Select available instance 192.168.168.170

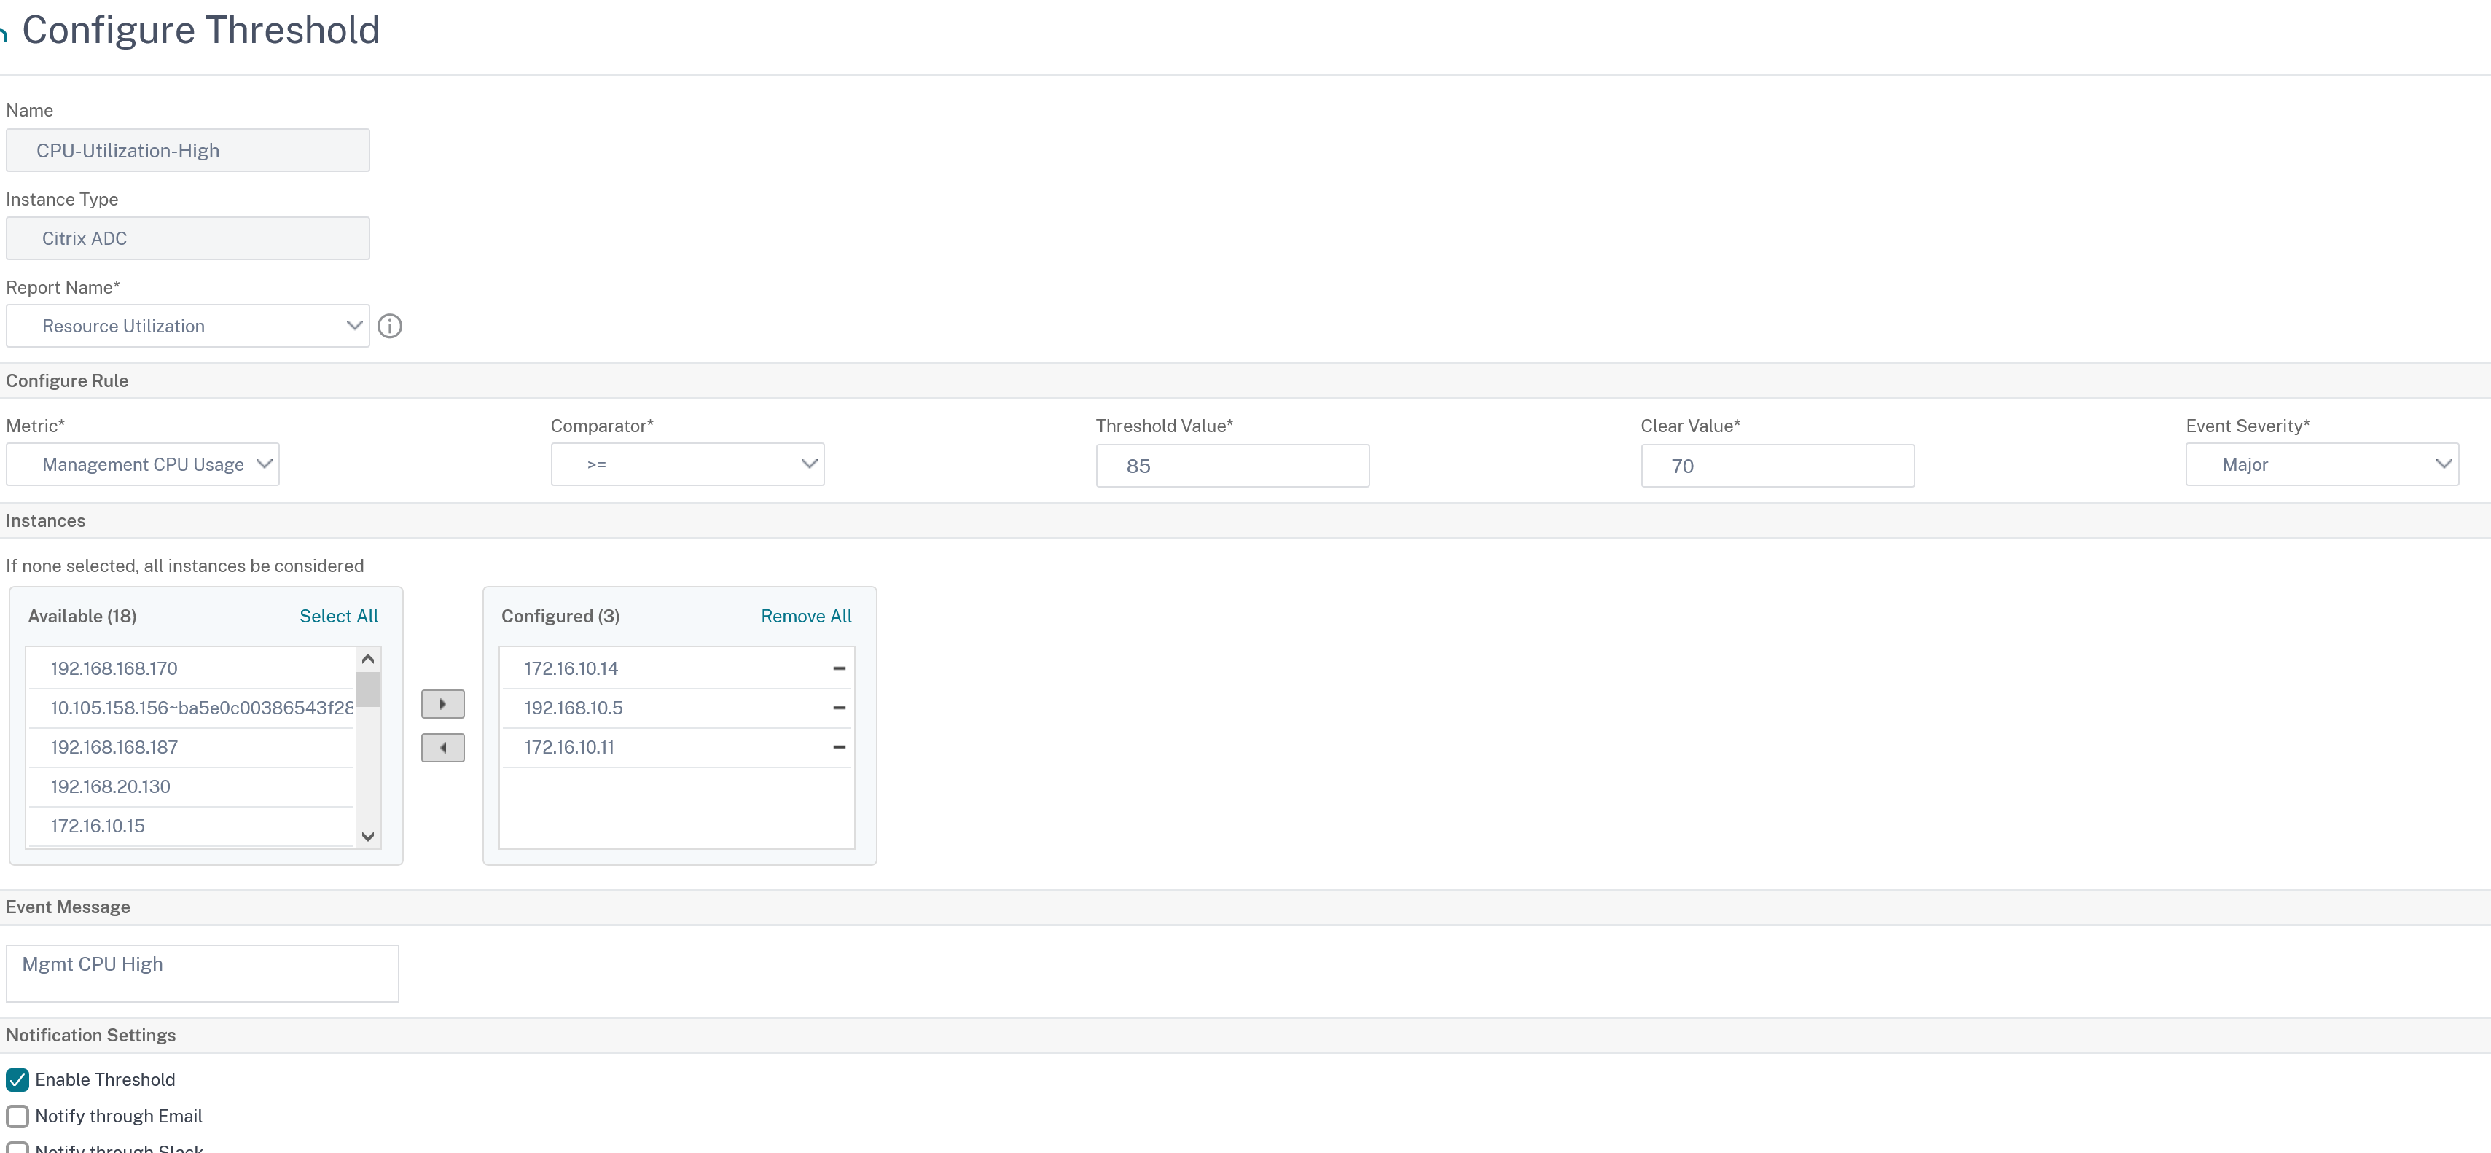pyautogui.click(x=114, y=668)
